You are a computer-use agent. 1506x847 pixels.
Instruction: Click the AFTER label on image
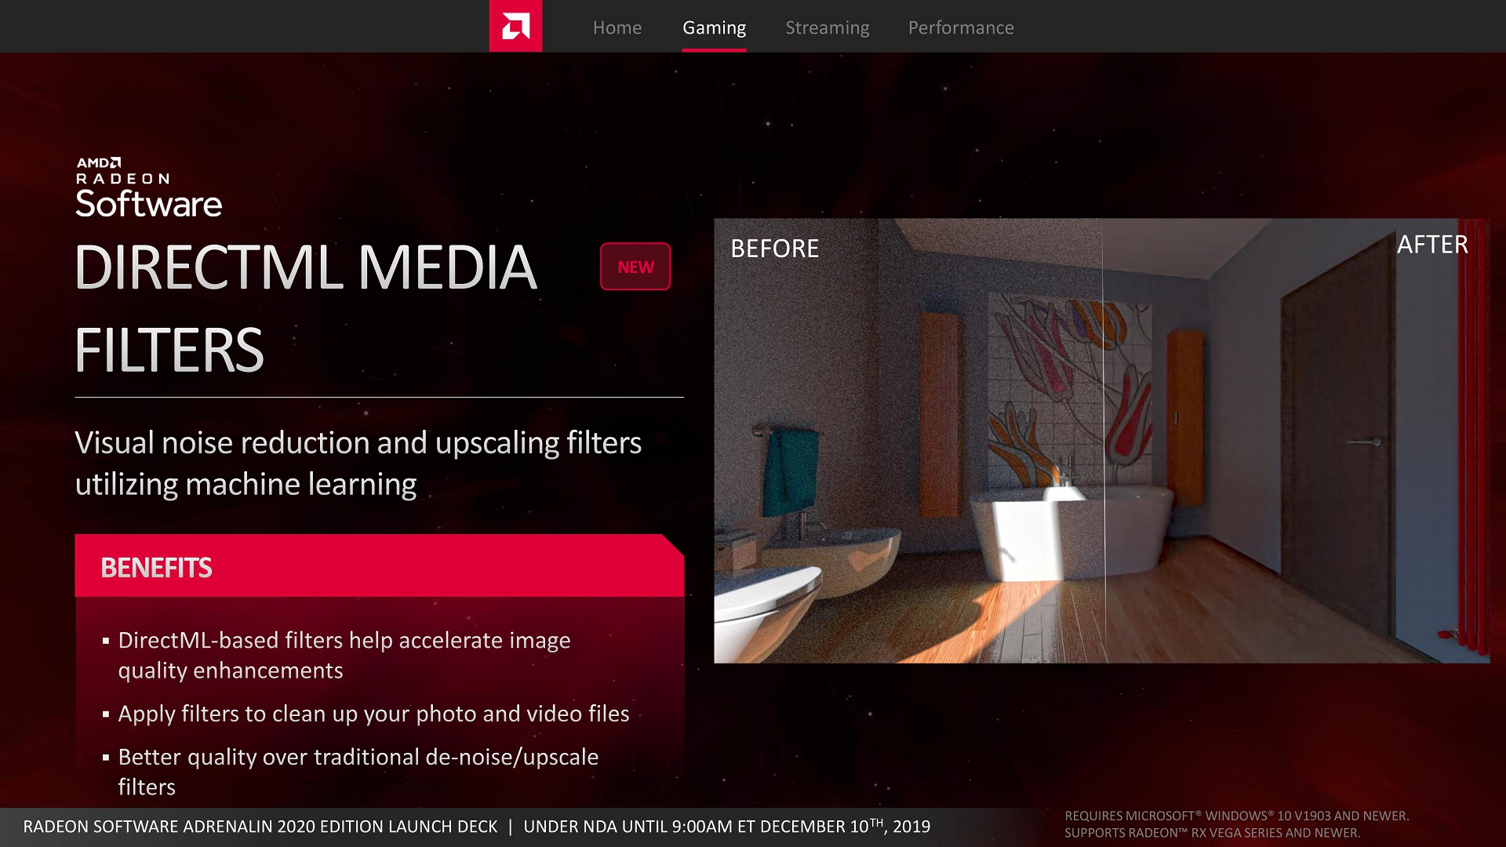[x=1431, y=245]
